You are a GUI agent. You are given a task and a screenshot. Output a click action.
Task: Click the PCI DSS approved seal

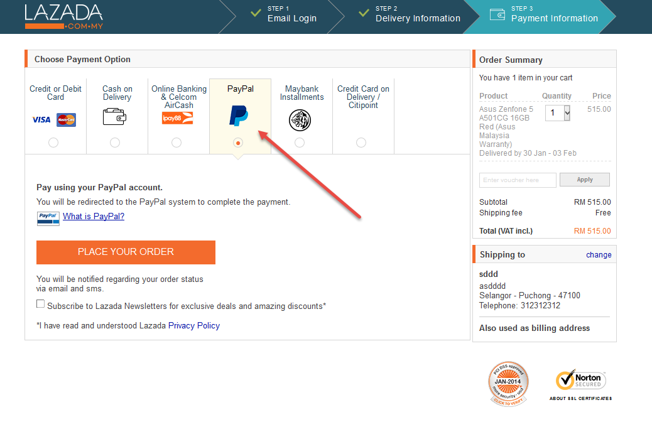tap(508, 384)
